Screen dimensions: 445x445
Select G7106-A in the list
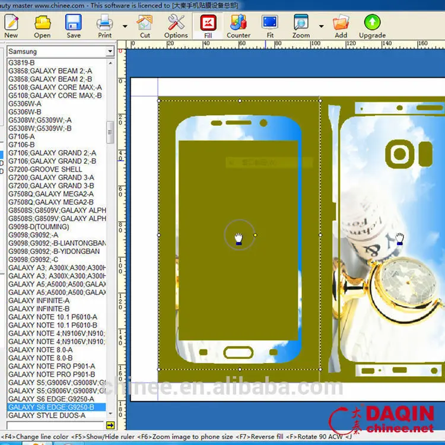coord(21,136)
